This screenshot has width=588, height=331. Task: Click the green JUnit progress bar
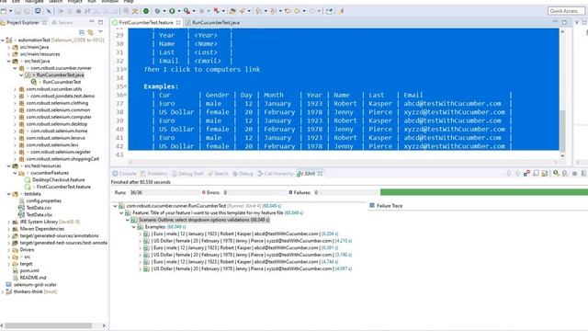[484, 192]
